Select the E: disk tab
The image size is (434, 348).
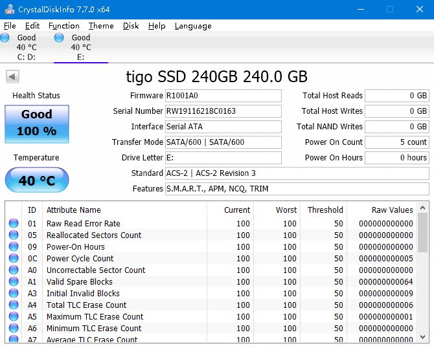click(81, 47)
